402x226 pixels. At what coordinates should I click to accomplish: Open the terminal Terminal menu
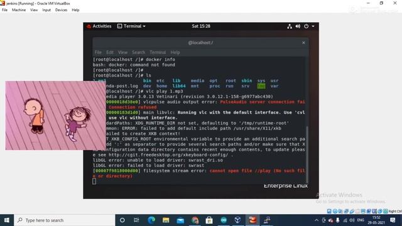(158, 52)
